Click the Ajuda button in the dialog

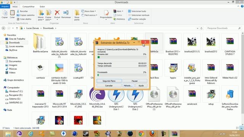pyautogui.click(x=141, y=86)
